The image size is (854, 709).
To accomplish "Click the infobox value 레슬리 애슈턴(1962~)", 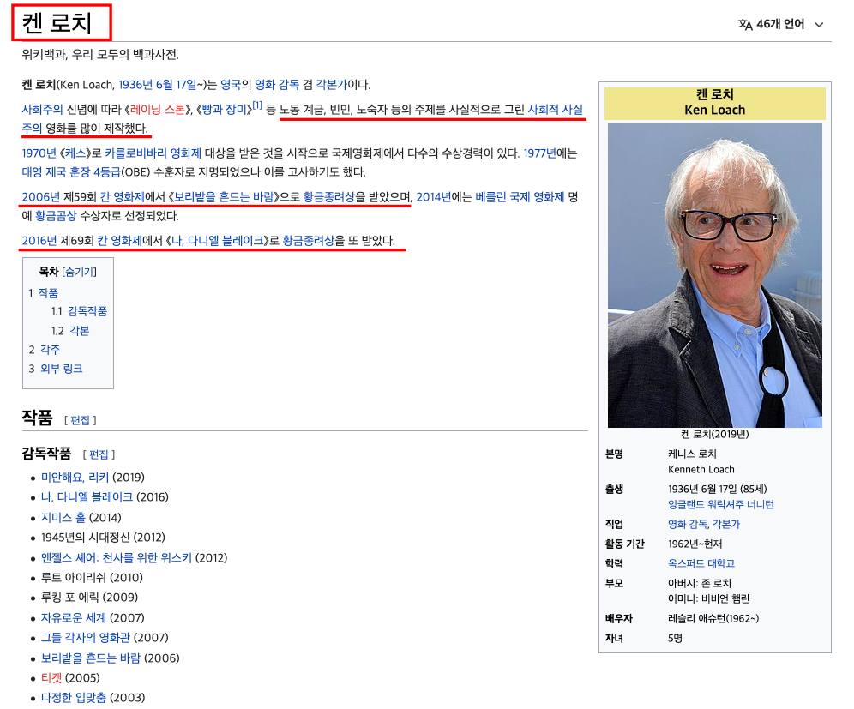I will 713,618.
